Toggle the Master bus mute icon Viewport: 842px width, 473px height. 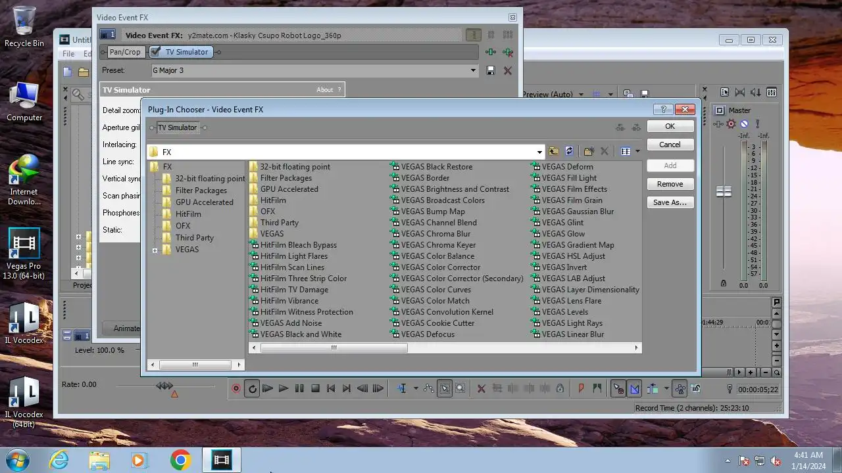(744, 124)
